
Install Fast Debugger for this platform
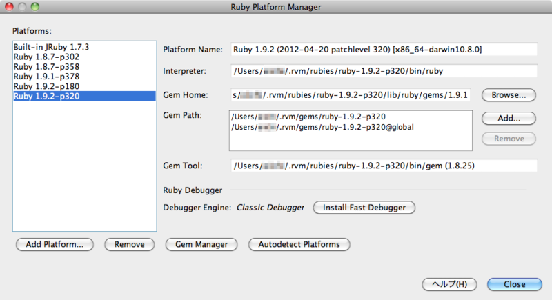(x=364, y=208)
